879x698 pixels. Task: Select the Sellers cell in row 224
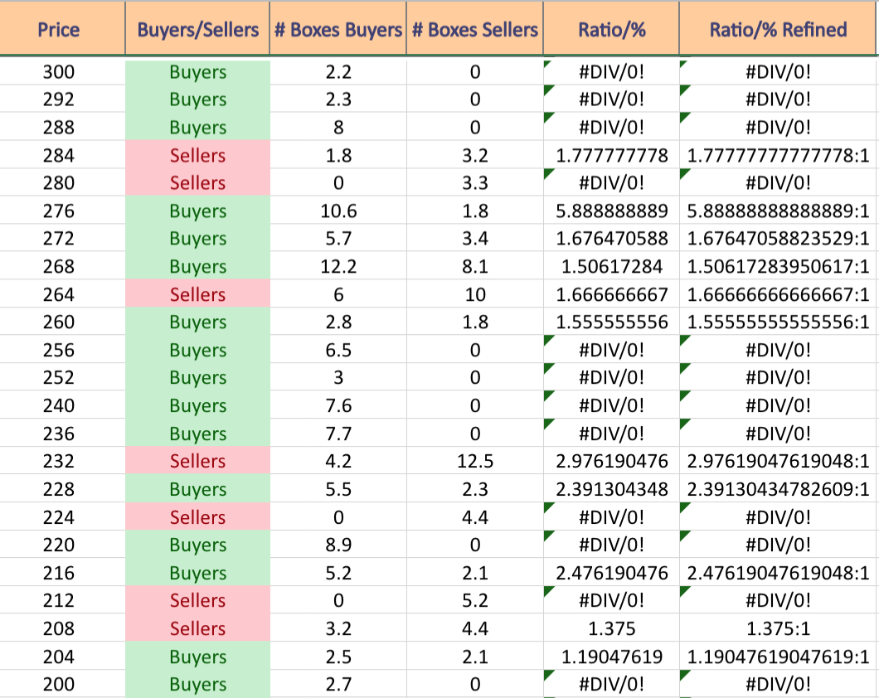pyautogui.click(x=198, y=516)
